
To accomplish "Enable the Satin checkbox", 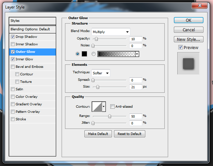I will (13, 89).
